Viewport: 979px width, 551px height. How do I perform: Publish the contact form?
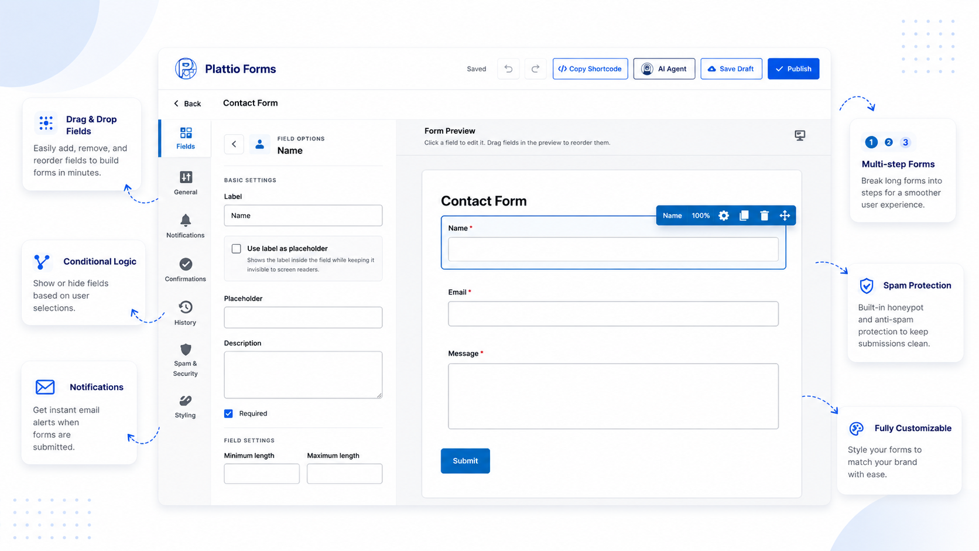[x=793, y=69]
